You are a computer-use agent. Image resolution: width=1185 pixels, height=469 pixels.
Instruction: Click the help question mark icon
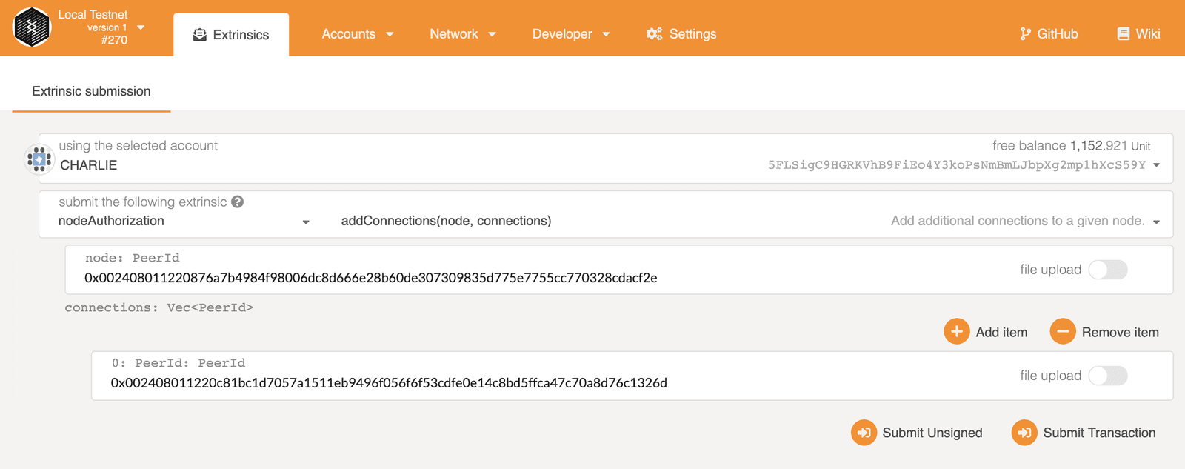(x=237, y=202)
